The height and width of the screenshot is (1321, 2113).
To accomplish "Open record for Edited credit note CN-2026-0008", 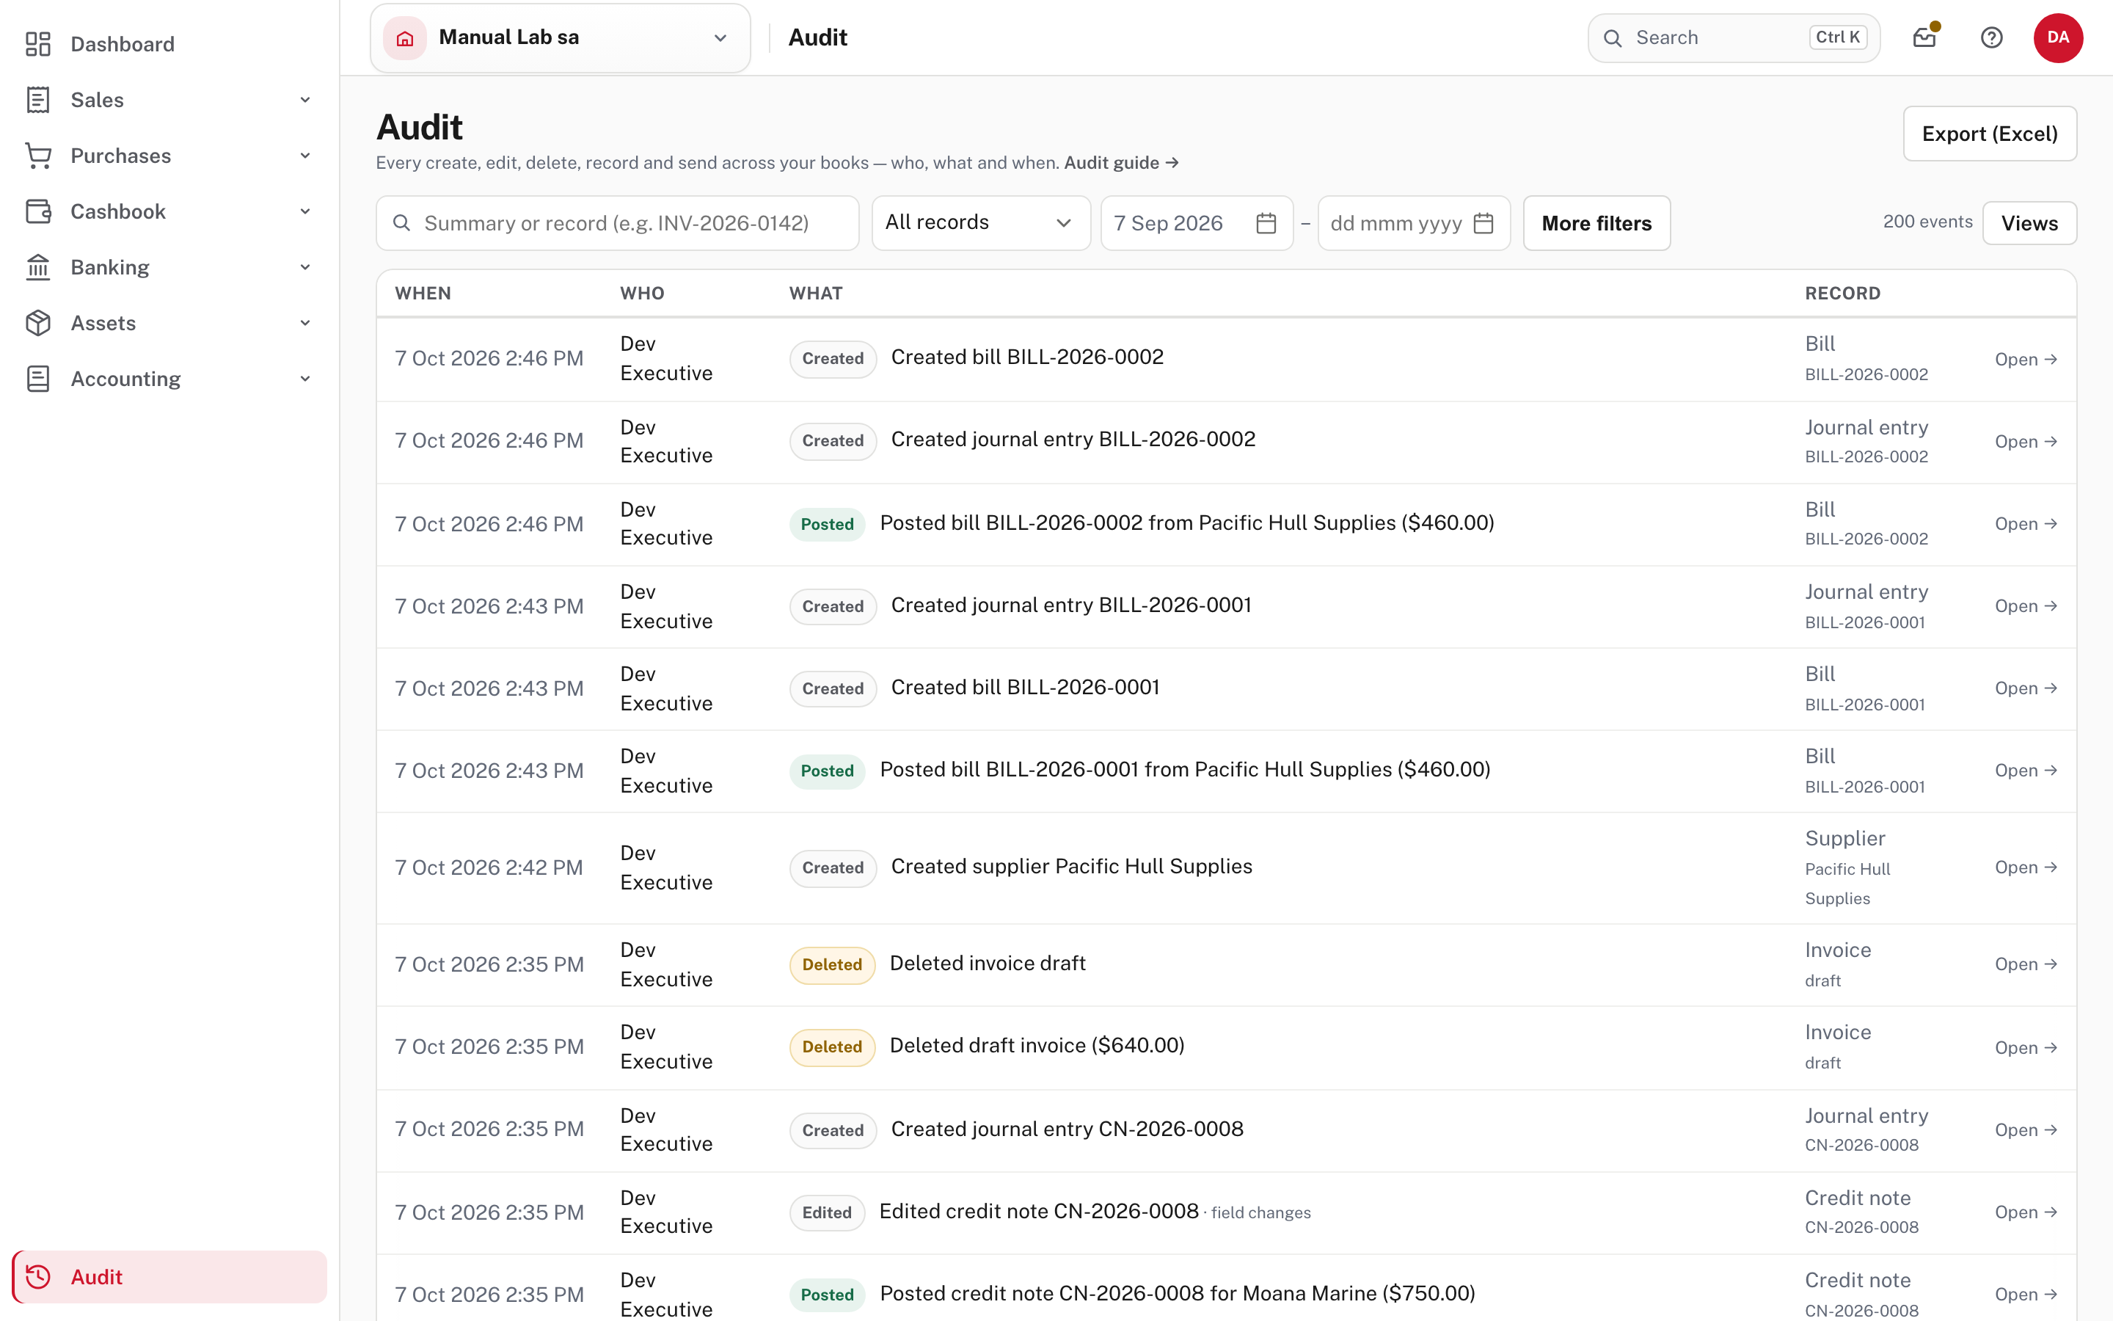I will coord(2026,1212).
